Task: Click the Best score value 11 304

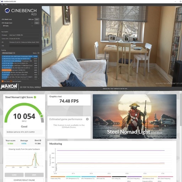Action: pos(38,144)
